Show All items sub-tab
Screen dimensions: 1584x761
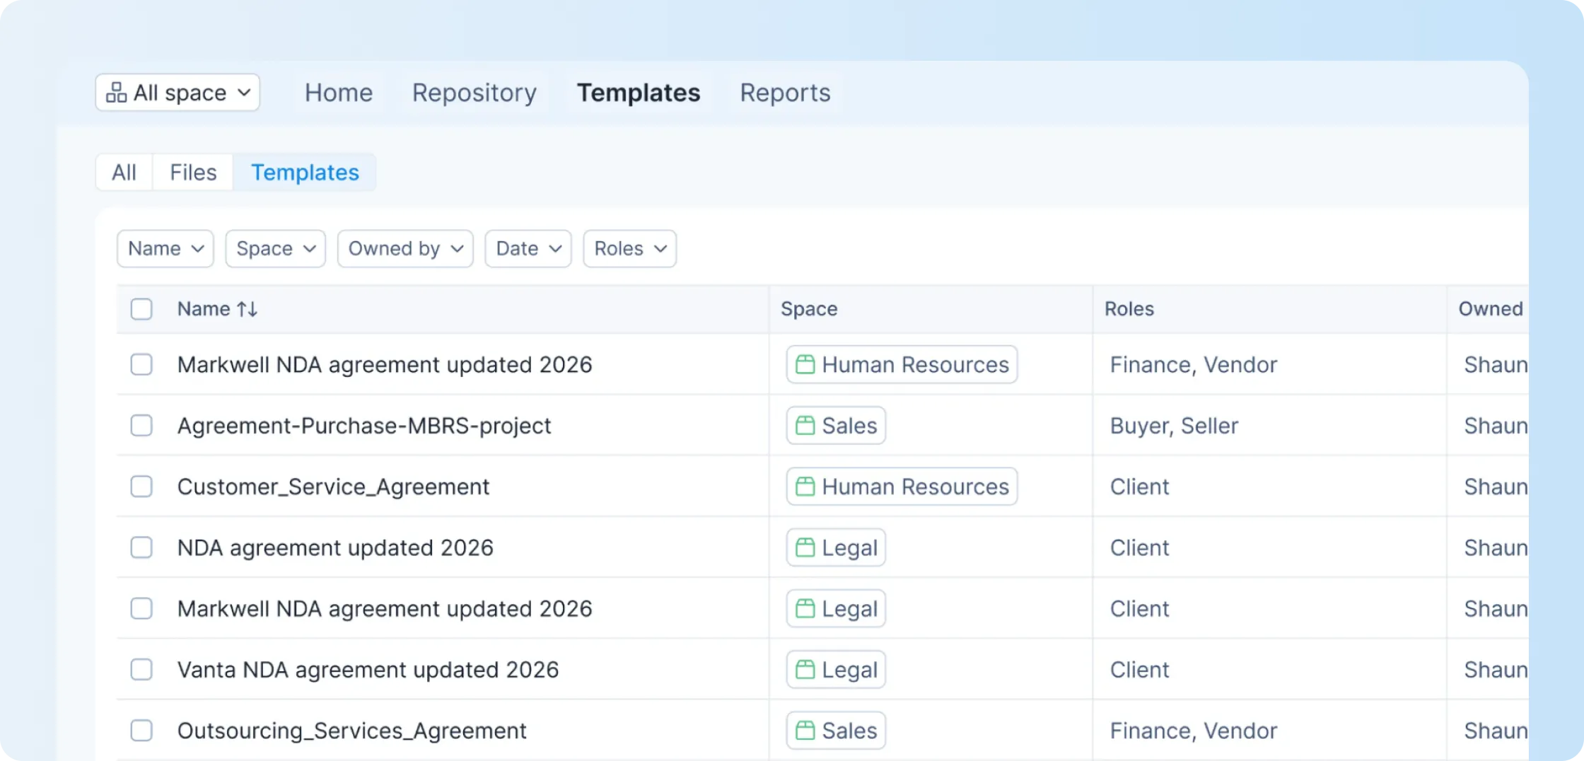pyautogui.click(x=124, y=173)
